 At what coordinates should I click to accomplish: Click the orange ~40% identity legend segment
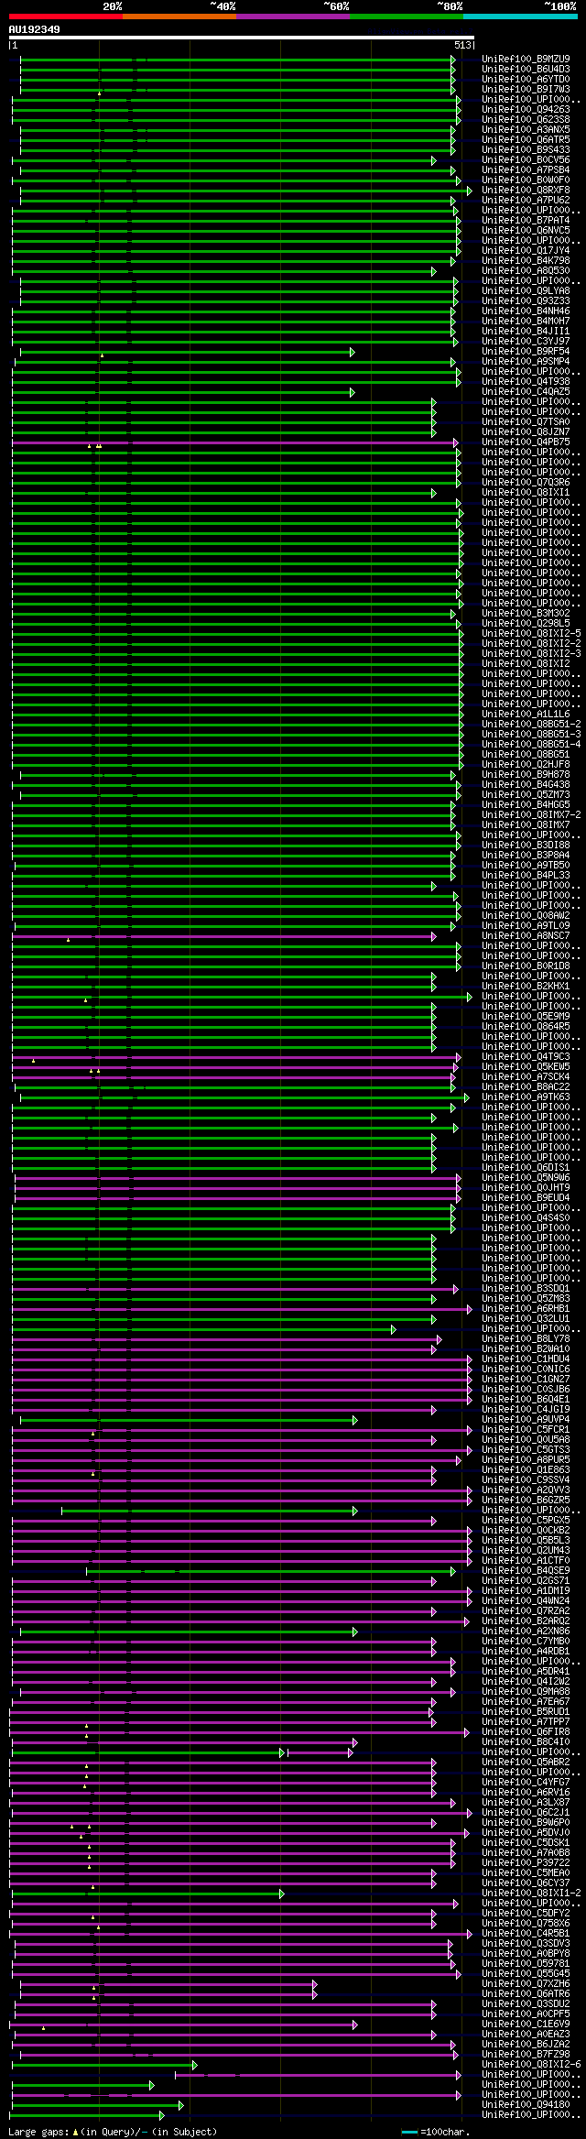click(x=179, y=16)
